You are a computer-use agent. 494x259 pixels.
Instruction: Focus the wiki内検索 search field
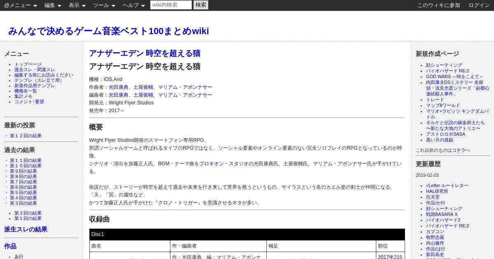click(x=171, y=5)
